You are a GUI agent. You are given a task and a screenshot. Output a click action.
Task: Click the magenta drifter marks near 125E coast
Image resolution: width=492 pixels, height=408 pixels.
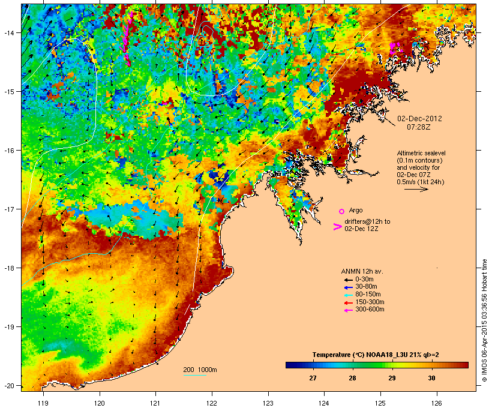pyautogui.click(x=395, y=48)
